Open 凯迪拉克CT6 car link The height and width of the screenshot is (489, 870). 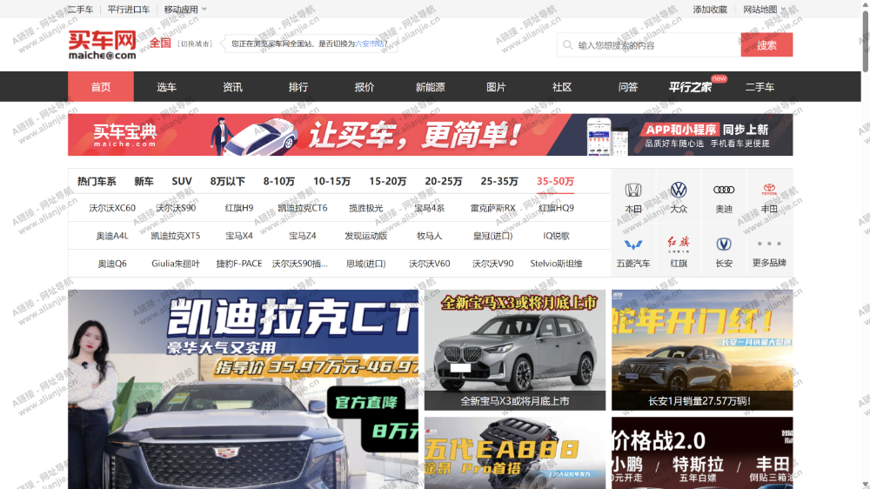[x=303, y=208]
